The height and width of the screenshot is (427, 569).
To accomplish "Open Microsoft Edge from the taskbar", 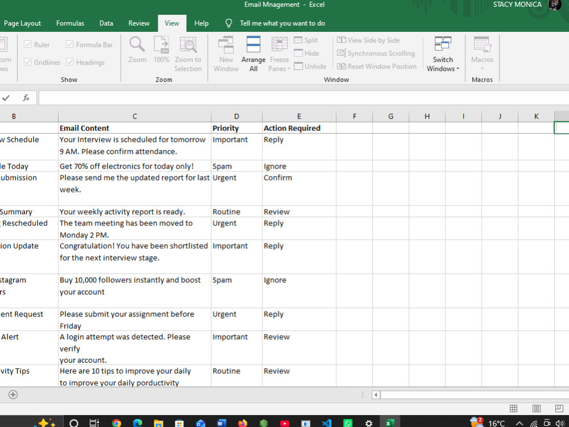I will [138, 423].
